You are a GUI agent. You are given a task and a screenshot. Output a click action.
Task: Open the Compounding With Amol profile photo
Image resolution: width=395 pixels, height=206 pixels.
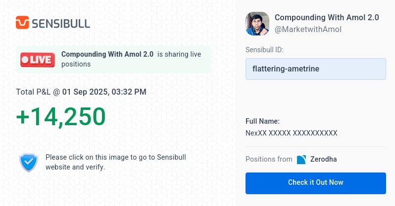[257, 24]
